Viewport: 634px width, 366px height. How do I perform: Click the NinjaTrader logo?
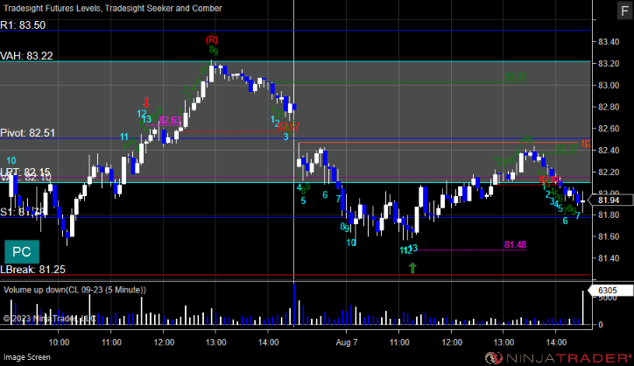tap(559, 357)
